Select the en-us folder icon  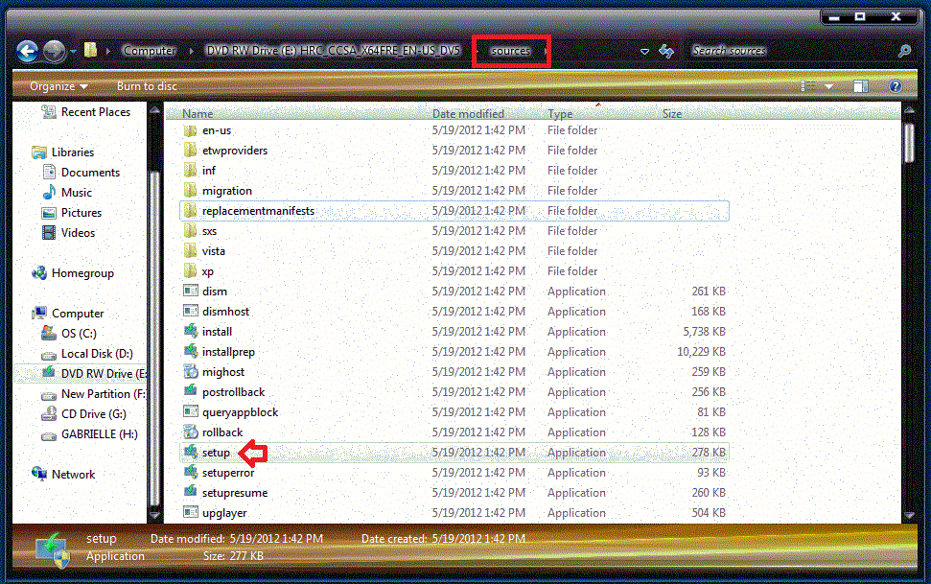(190, 130)
